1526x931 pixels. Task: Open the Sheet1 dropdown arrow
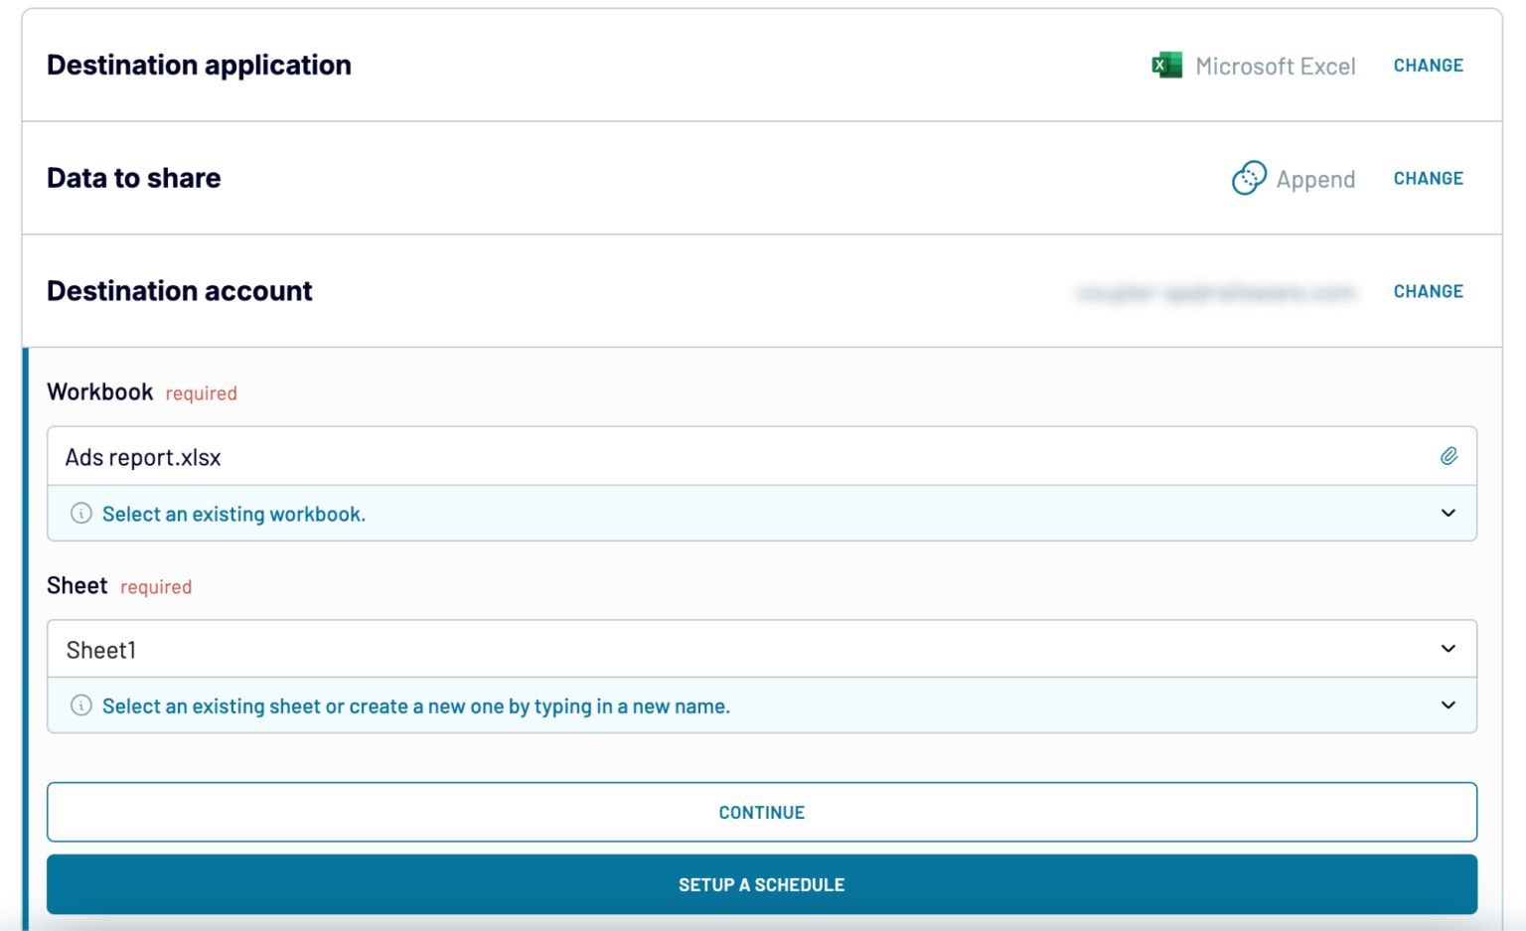pyautogui.click(x=1448, y=649)
